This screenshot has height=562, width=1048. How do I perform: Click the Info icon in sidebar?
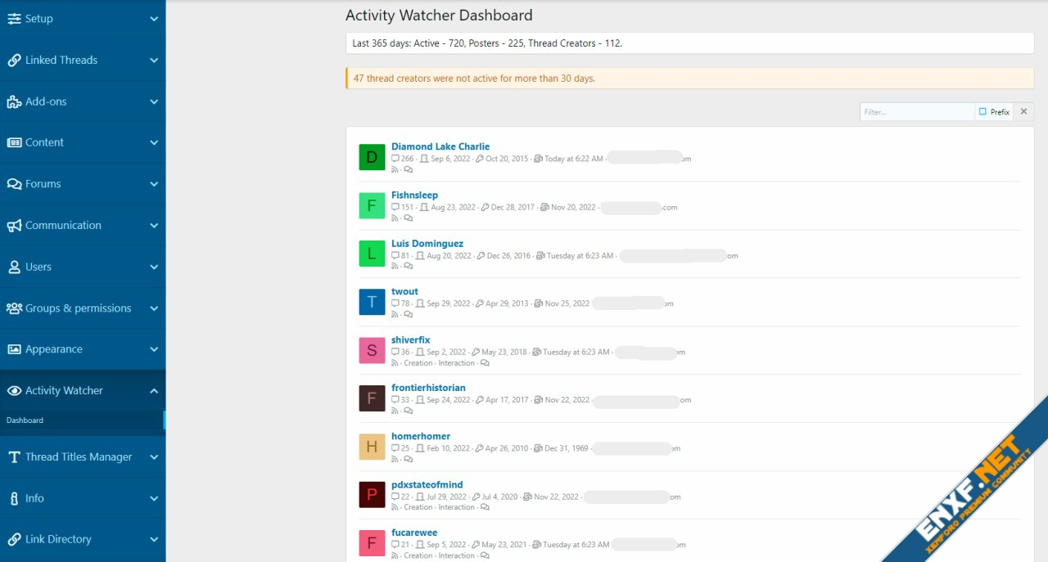[x=14, y=498]
